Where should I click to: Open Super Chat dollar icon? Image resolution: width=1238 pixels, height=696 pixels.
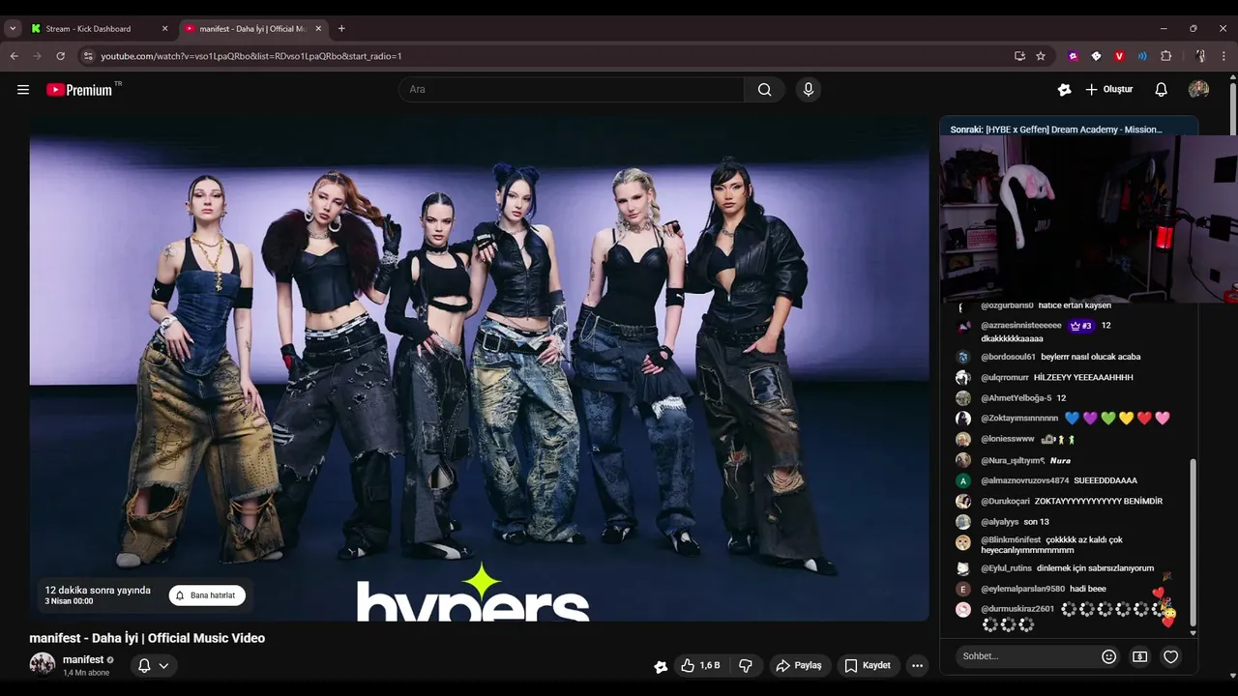click(x=1140, y=656)
